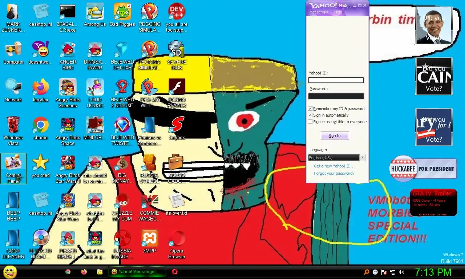Launch the Bad Piggies shortcut
The width and height of the screenshot is (465, 279).
tap(122, 15)
